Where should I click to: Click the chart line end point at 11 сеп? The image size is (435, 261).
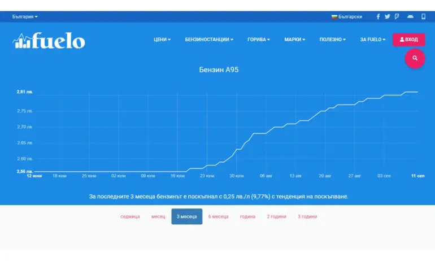coord(417,92)
